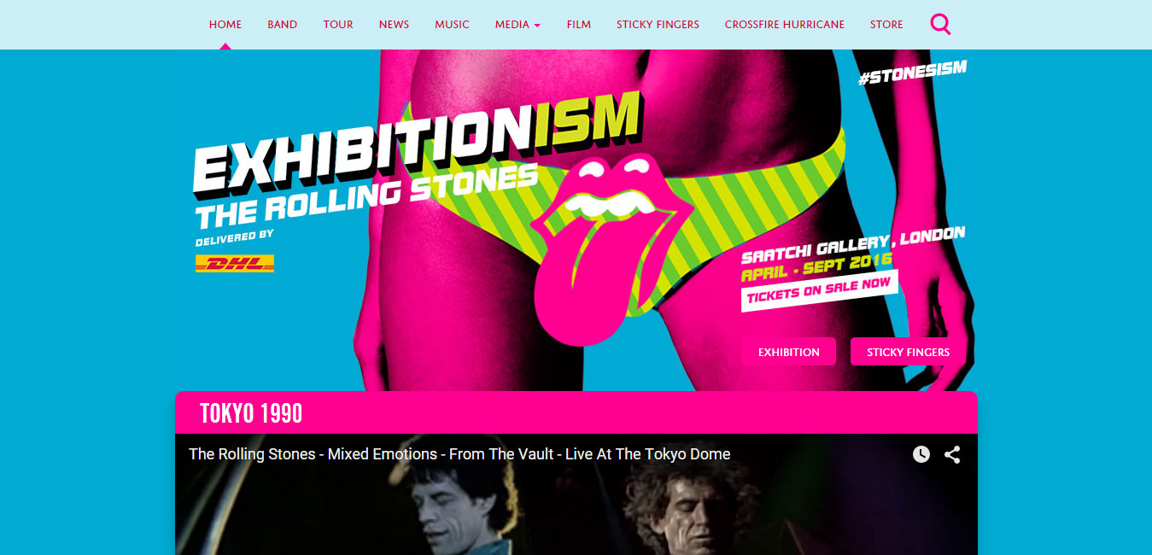Click the pink Exhibition button
Viewport: 1152px width, 555px height.
[x=789, y=352]
